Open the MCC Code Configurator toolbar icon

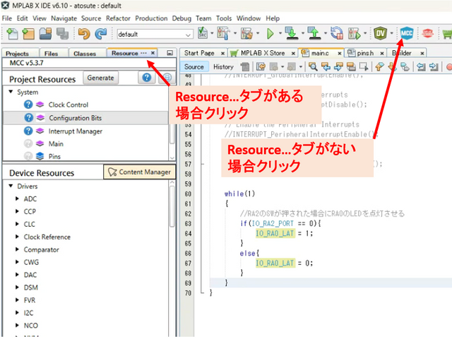(x=407, y=33)
